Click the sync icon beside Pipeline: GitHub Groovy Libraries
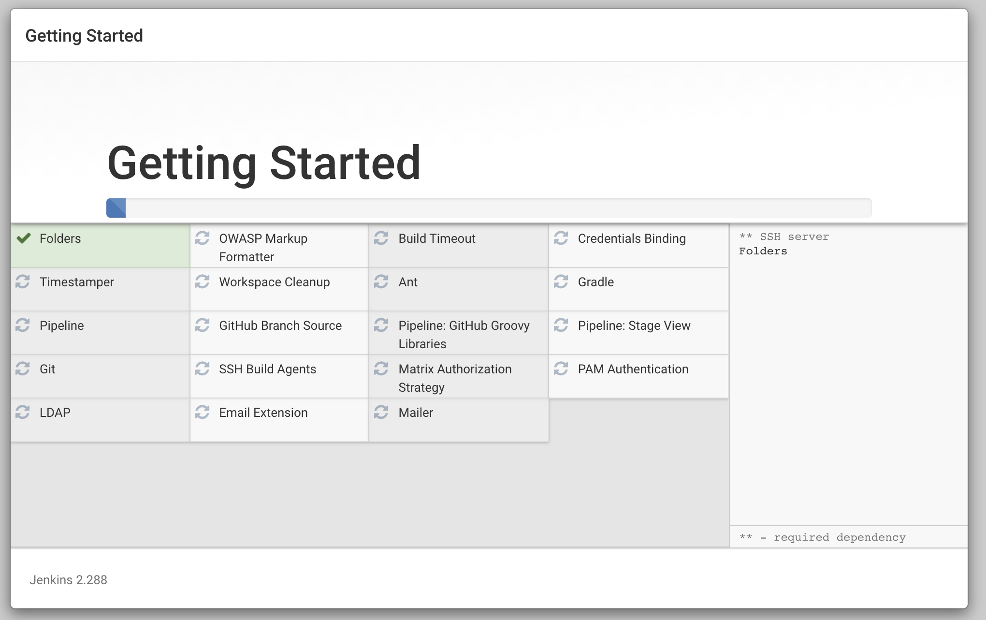 pos(381,325)
